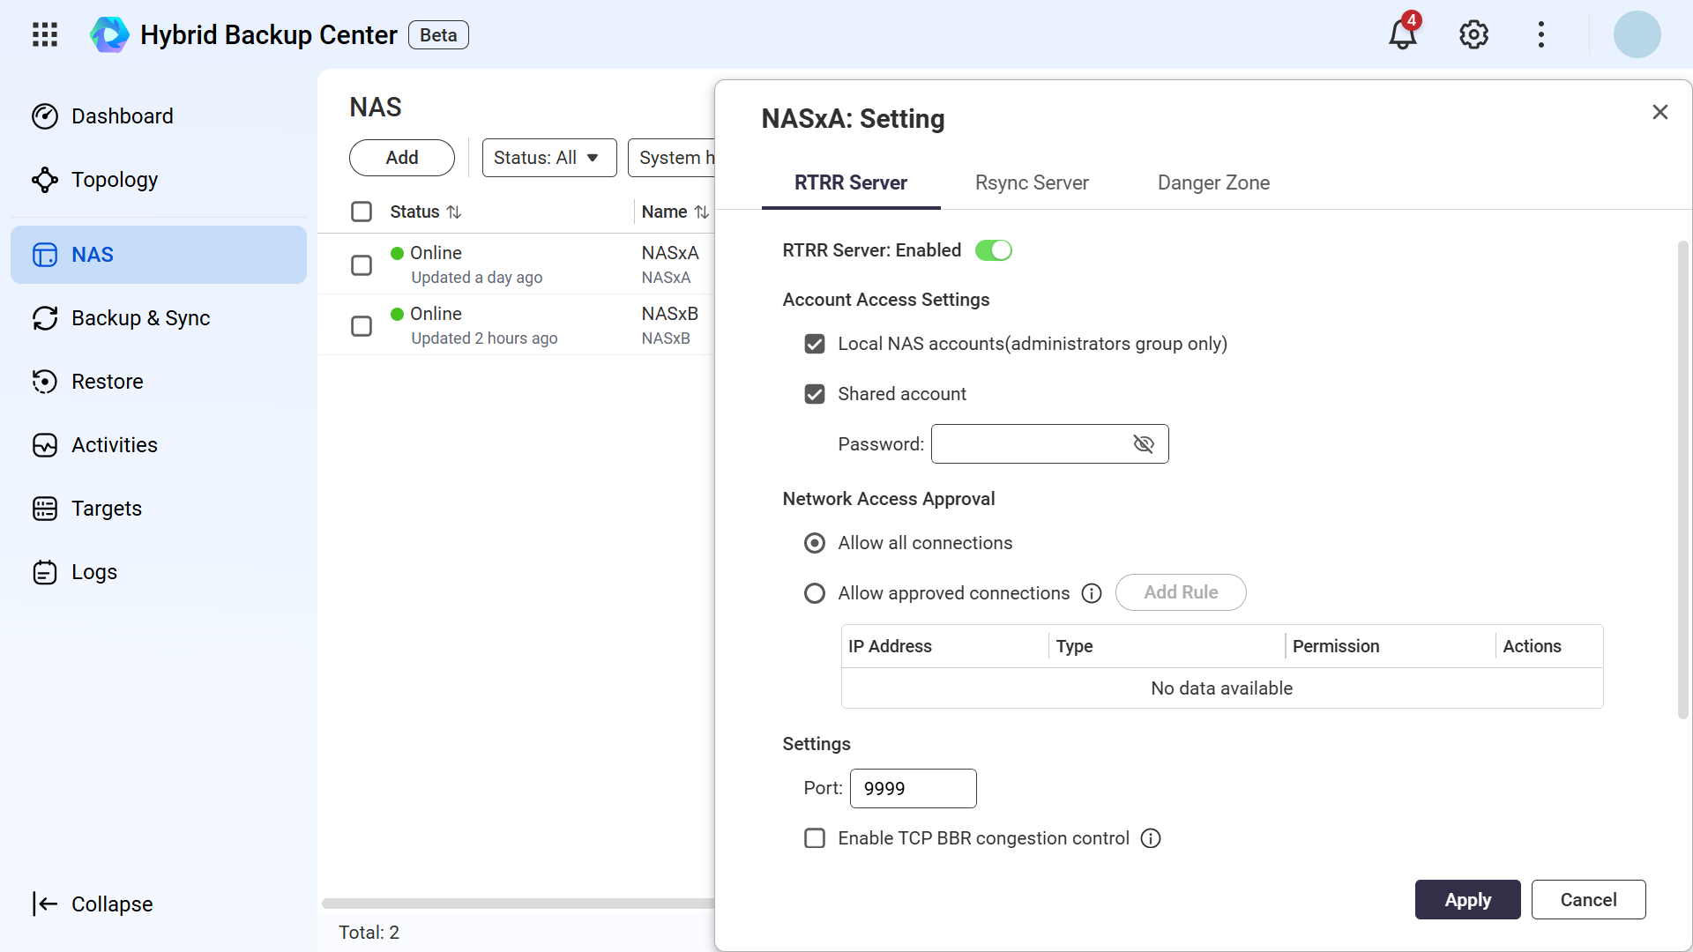Select Allow approved connections radio
1693x952 pixels.
click(x=815, y=593)
